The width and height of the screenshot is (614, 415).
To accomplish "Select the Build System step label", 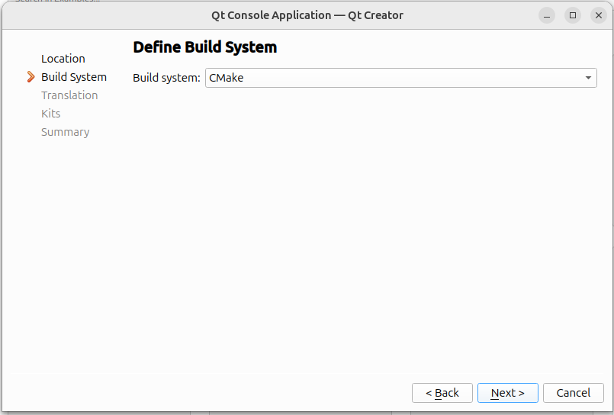I will [74, 77].
